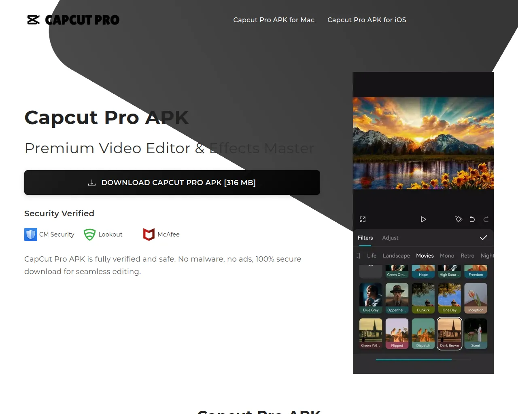Click the CM Security shield icon
The width and height of the screenshot is (518, 414).
[x=31, y=234]
